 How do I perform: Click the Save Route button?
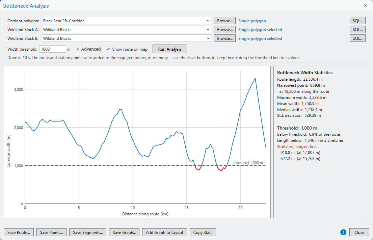pos(19,232)
